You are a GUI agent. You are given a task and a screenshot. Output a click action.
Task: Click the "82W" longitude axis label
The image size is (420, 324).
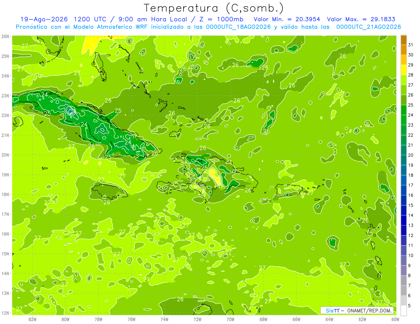click(33, 319)
